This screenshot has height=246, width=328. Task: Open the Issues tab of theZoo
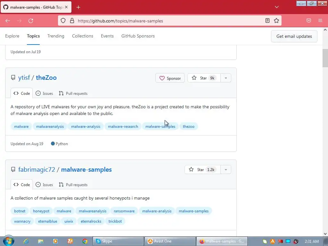coord(44,93)
